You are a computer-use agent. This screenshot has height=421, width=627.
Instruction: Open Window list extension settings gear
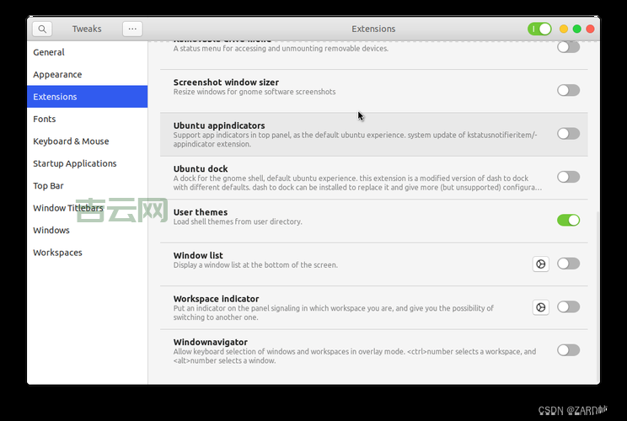[540, 264]
